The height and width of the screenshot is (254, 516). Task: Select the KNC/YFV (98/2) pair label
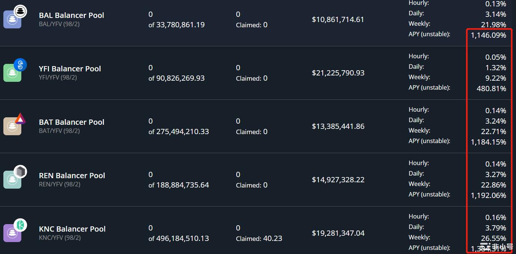[60, 238]
